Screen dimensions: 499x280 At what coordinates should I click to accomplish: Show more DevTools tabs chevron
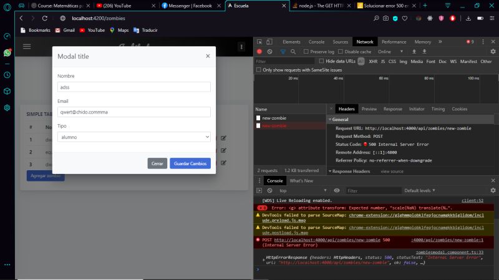(440, 42)
